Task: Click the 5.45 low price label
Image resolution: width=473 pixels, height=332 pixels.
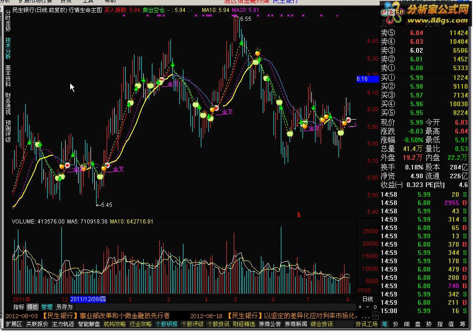Action: coord(106,205)
